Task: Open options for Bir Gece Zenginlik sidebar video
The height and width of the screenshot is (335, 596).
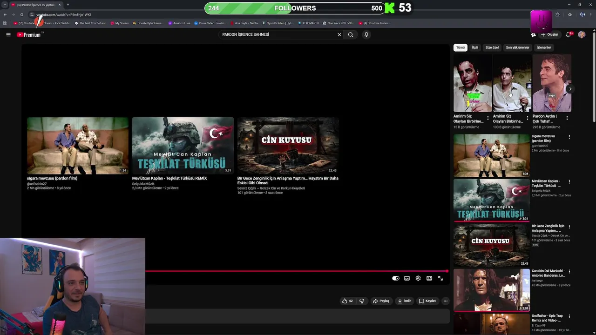Action: click(x=569, y=227)
